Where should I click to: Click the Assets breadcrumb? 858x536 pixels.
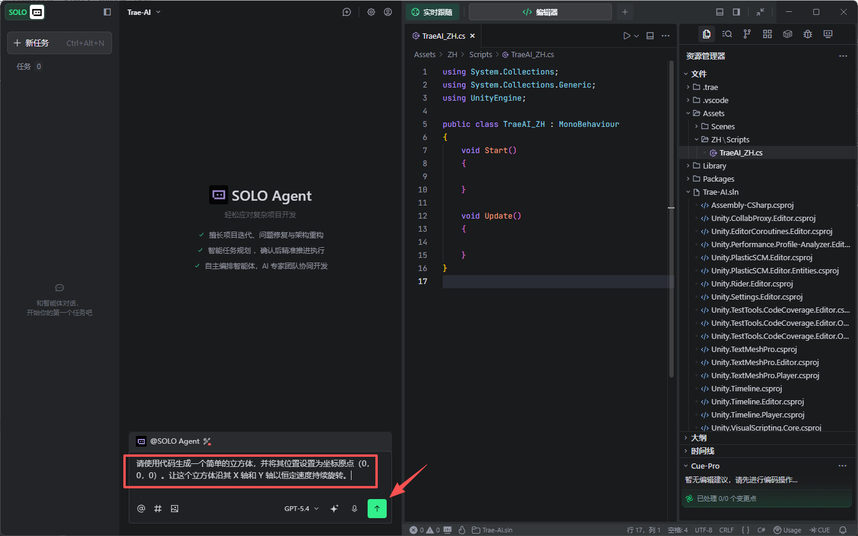pyautogui.click(x=425, y=54)
